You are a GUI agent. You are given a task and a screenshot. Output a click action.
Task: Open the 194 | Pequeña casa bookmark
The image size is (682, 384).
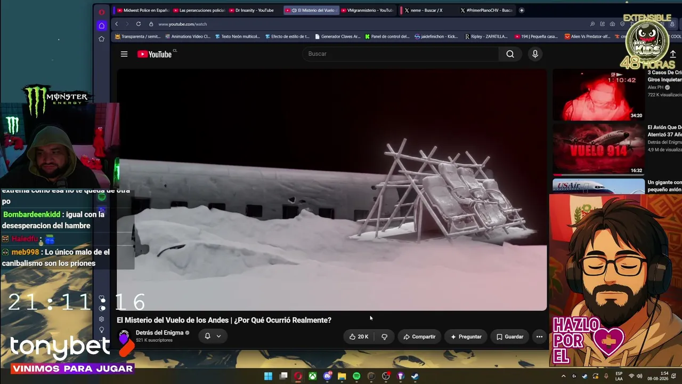(x=536, y=37)
